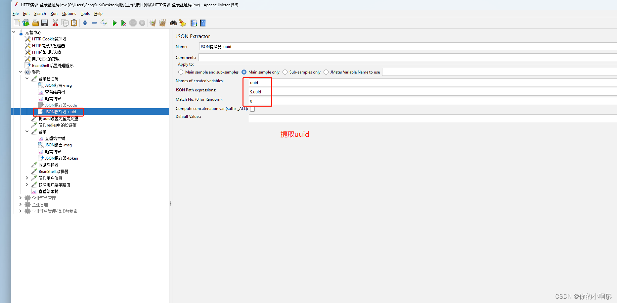
Task: Collapse all nodes with minus icon
Action: click(x=94, y=23)
